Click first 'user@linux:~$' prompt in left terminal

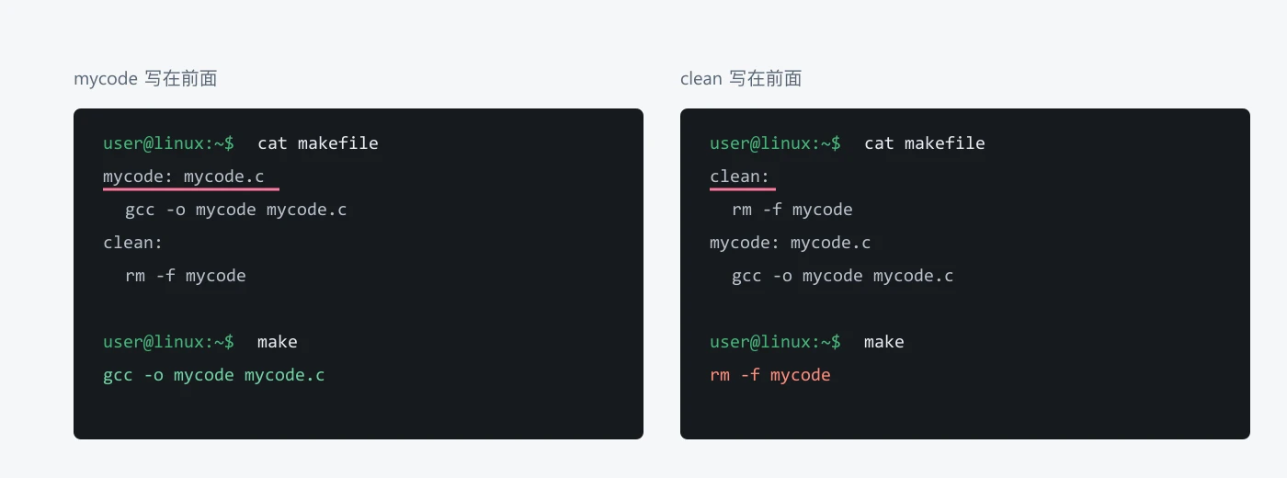(x=169, y=143)
